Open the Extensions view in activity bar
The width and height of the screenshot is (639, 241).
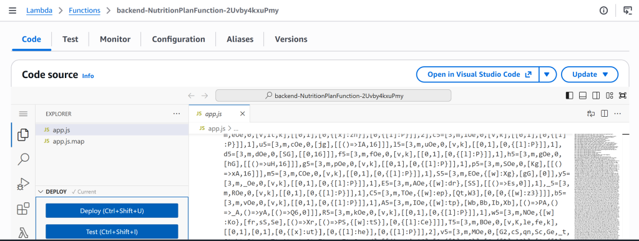coord(23,209)
